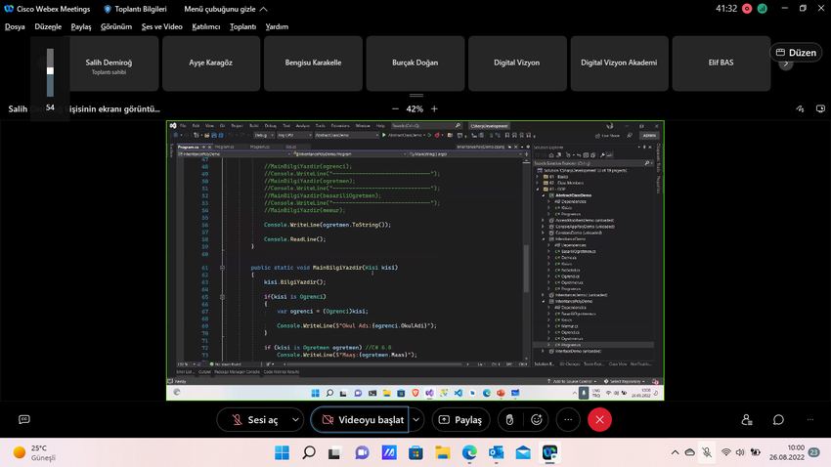
Task: Open Teams Chat on taskbar
Action: tap(362, 452)
